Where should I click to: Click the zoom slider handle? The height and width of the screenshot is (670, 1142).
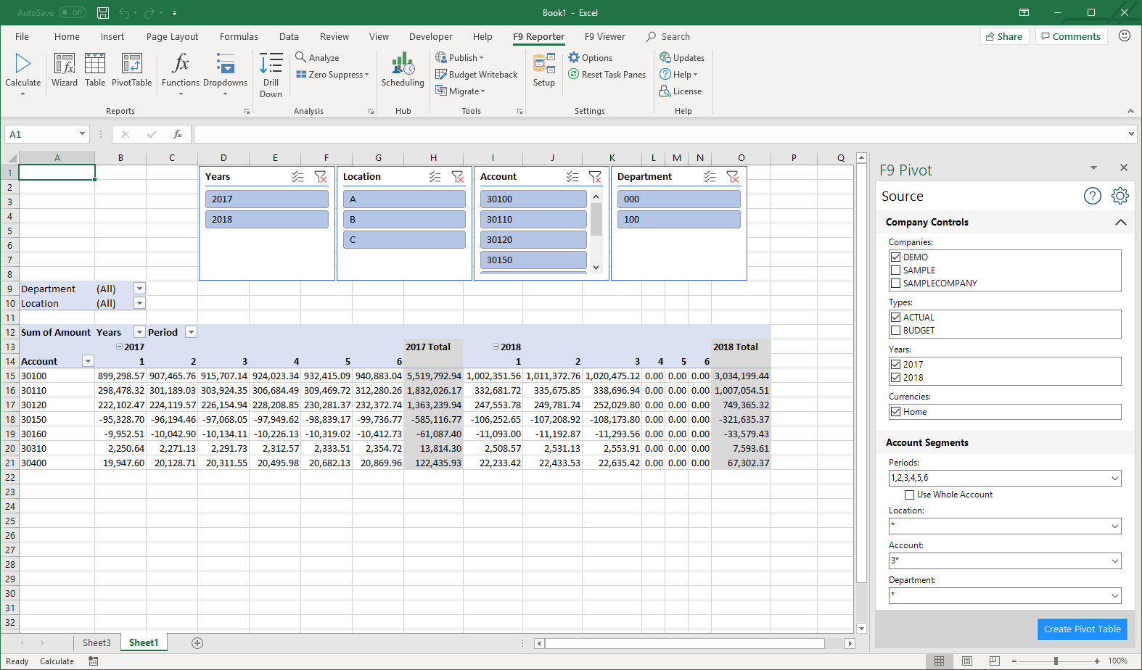point(1056,661)
